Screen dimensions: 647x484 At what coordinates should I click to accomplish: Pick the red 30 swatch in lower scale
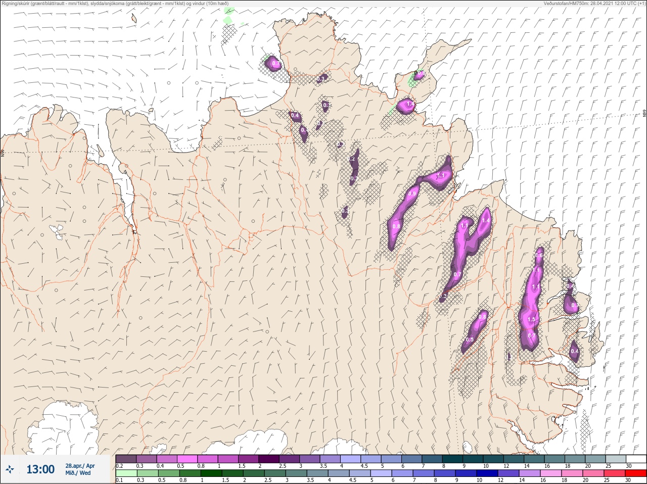point(636,474)
